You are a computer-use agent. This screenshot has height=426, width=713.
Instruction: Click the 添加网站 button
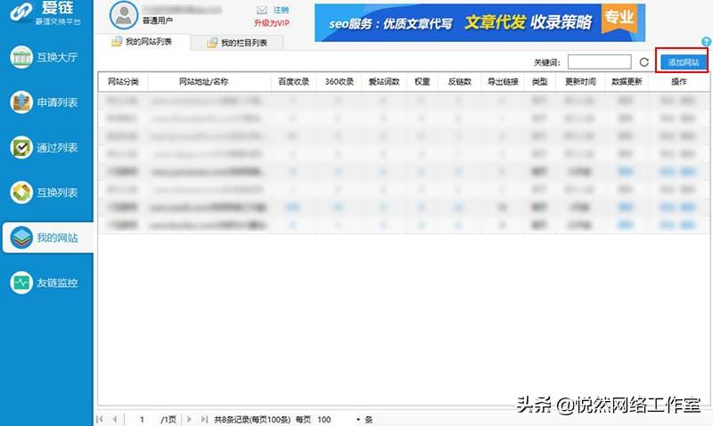click(x=683, y=62)
